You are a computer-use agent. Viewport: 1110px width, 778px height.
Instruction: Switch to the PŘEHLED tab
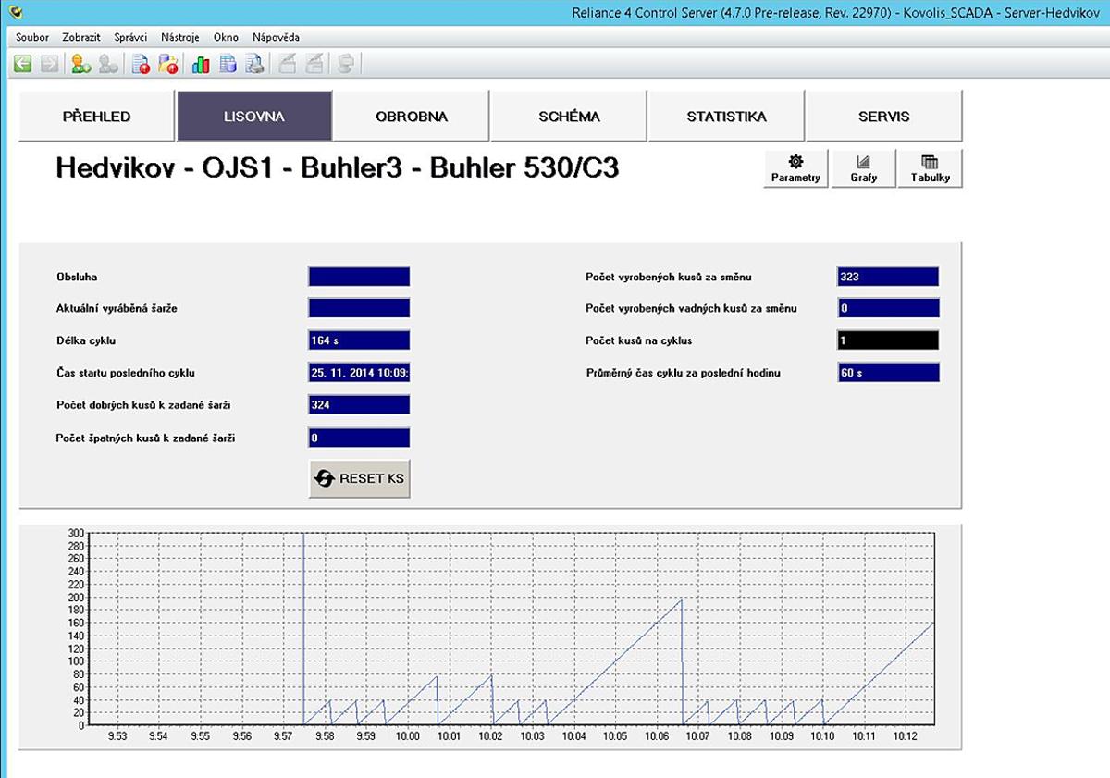(96, 117)
